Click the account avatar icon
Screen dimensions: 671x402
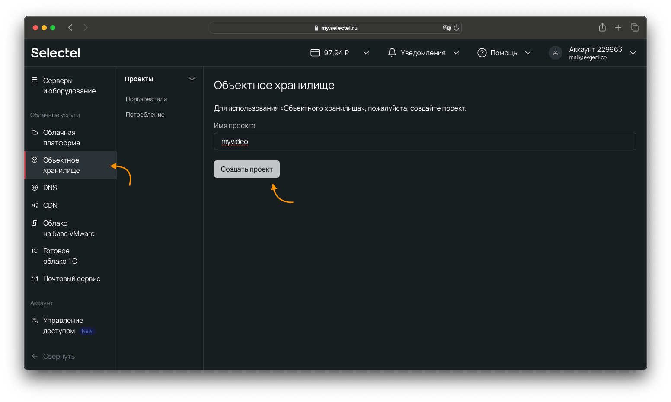pyautogui.click(x=556, y=53)
